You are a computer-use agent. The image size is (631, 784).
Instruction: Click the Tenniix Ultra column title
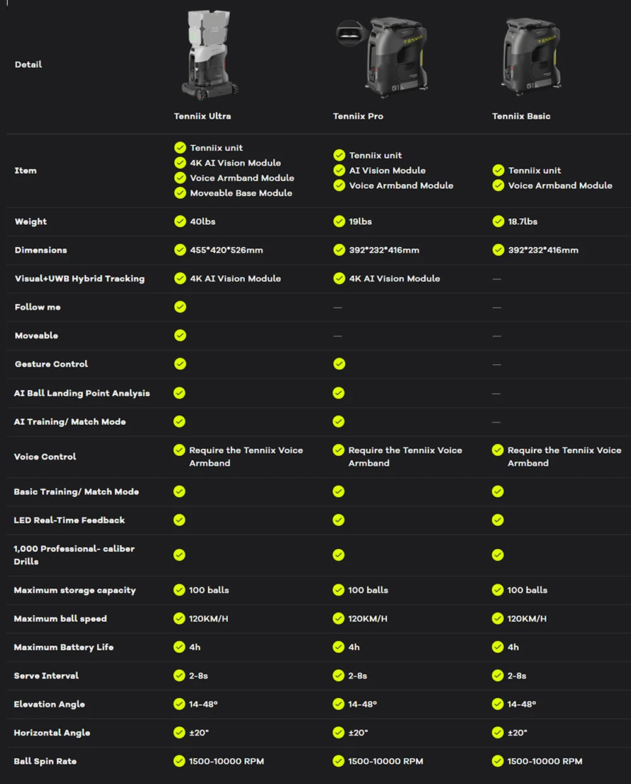[203, 116]
